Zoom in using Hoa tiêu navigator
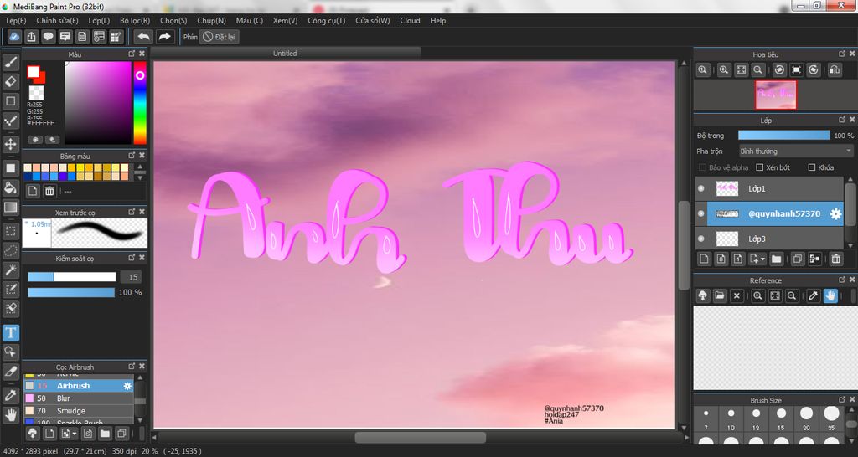 (724, 70)
